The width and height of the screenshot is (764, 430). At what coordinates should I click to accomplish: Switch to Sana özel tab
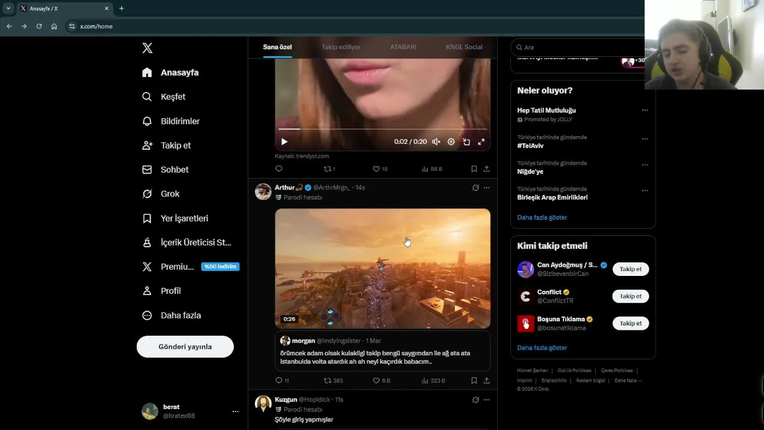tap(278, 47)
